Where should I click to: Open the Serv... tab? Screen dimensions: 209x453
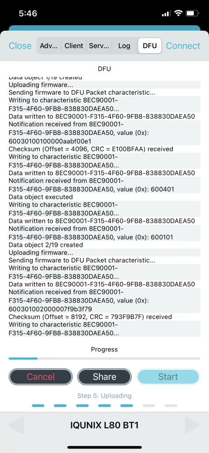99,46
